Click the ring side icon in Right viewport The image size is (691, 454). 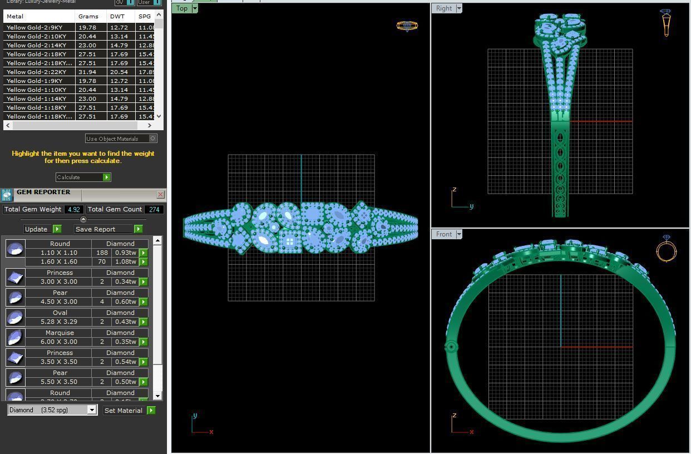coord(666,23)
